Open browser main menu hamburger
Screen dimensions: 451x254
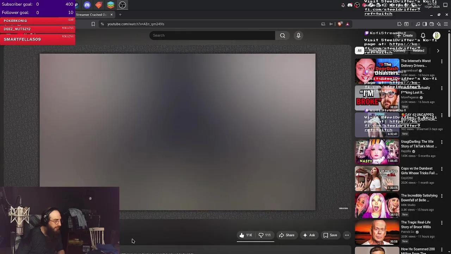[446, 24]
